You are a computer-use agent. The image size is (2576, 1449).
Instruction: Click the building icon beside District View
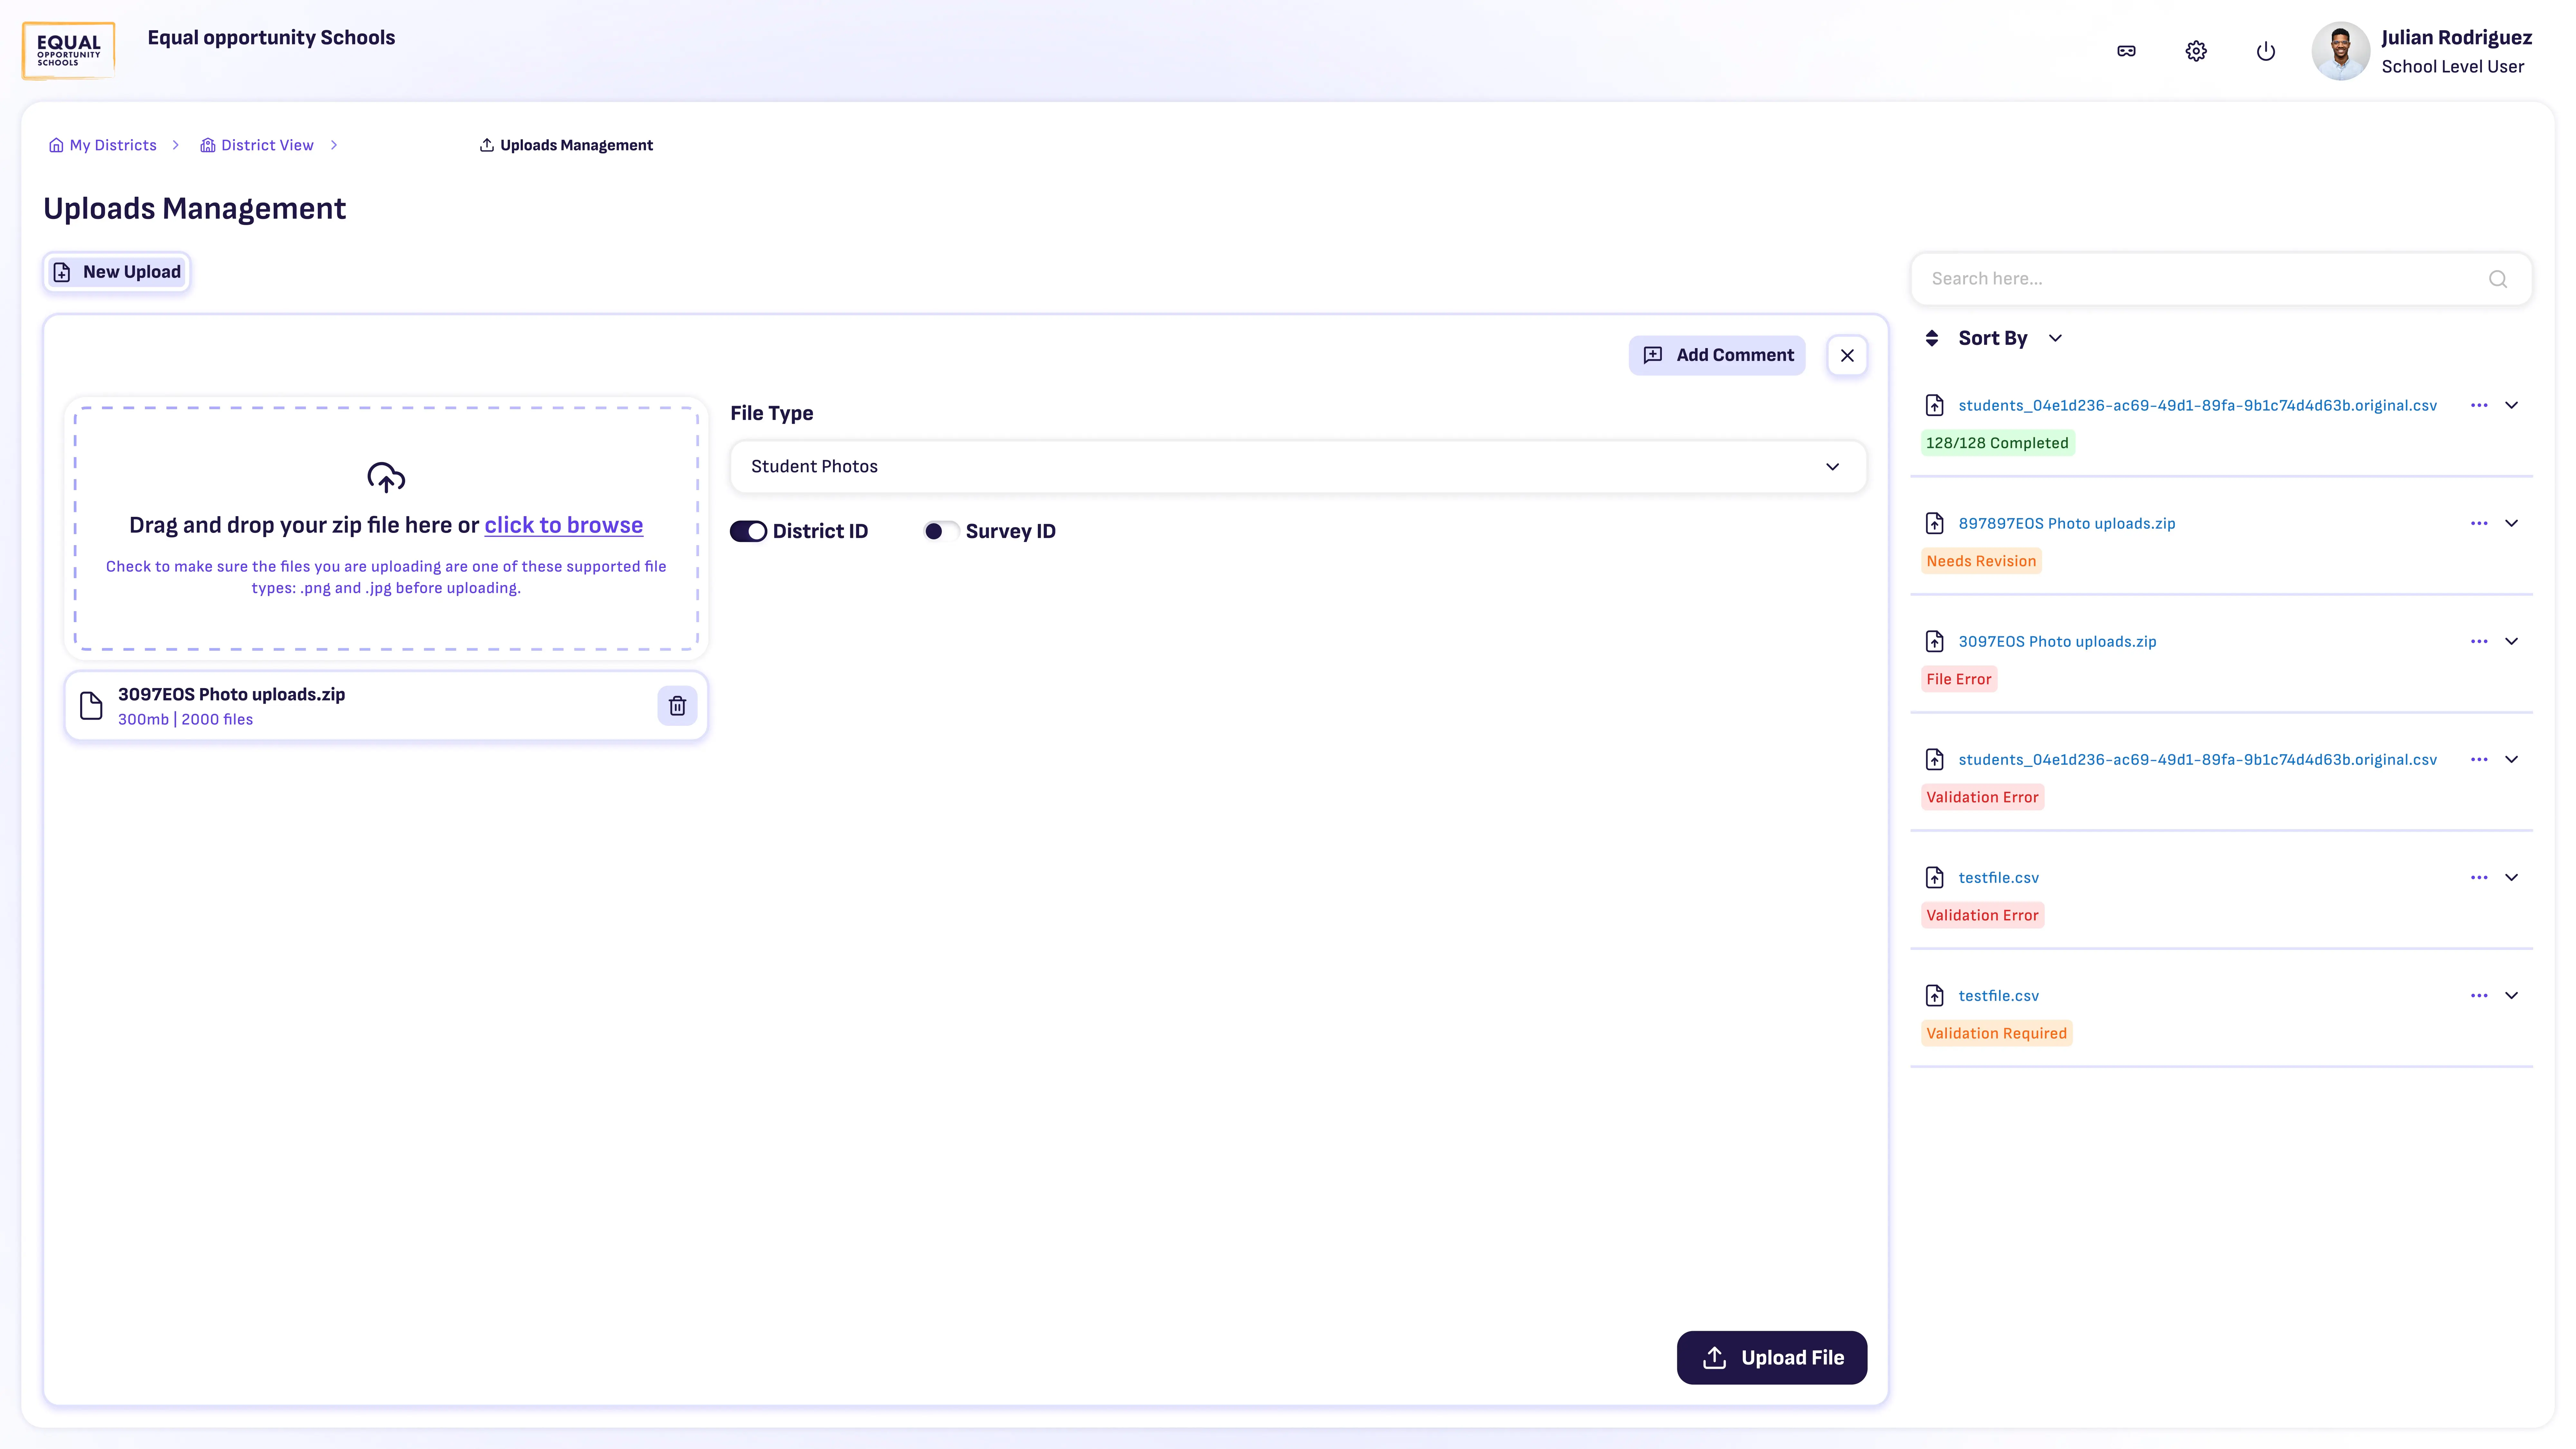[x=208, y=145]
